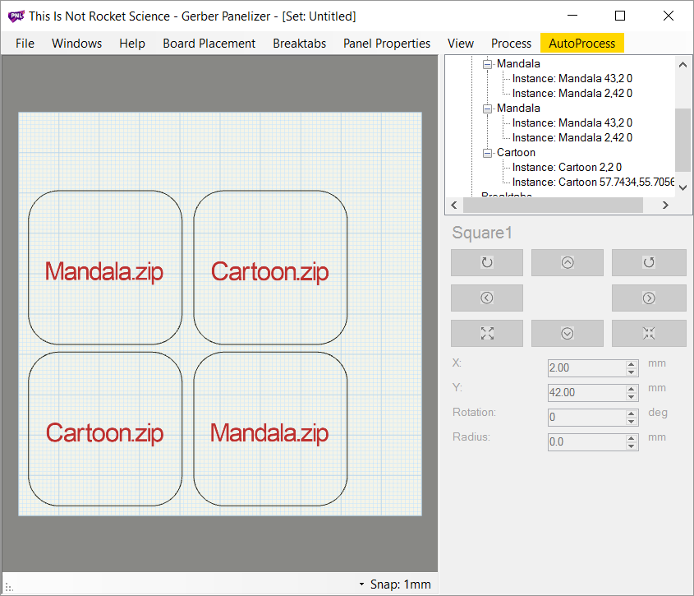This screenshot has height=596, width=694.
Task: Decrease the Y value with the down stepper
Action: pyautogui.click(x=632, y=397)
